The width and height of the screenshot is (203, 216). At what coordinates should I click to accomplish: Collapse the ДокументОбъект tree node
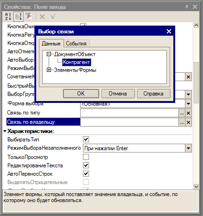(x=49, y=54)
